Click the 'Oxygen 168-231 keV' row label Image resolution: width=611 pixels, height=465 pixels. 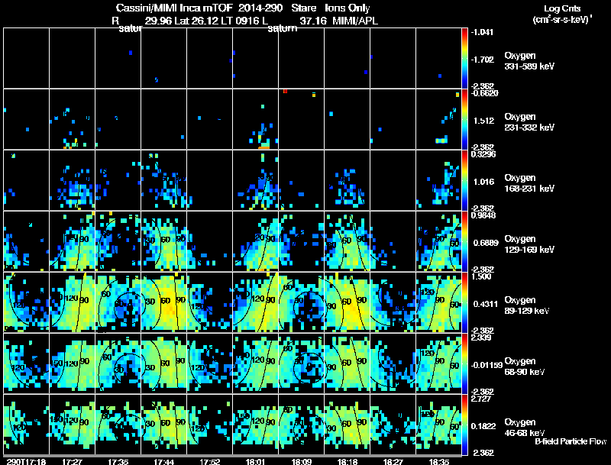[x=529, y=183]
